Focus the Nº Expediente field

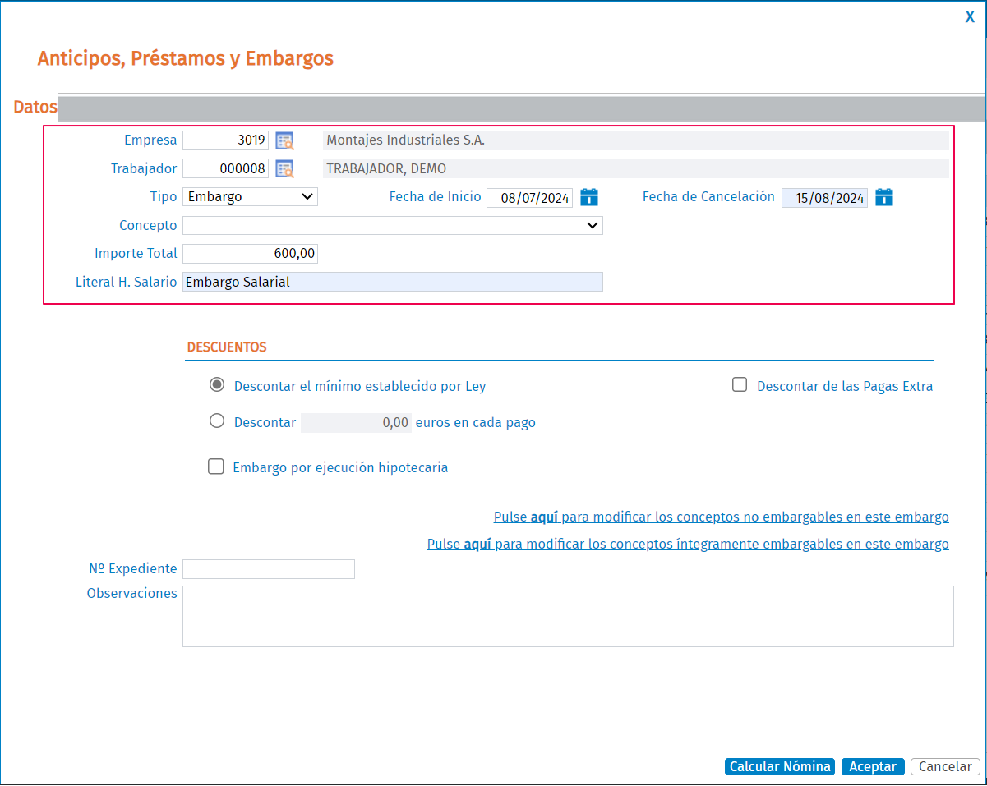pyautogui.click(x=269, y=569)
